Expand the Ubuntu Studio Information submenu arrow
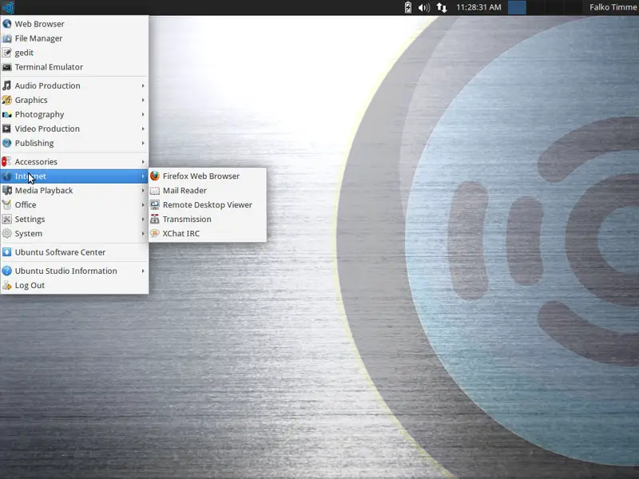 [x=143, y=271]
